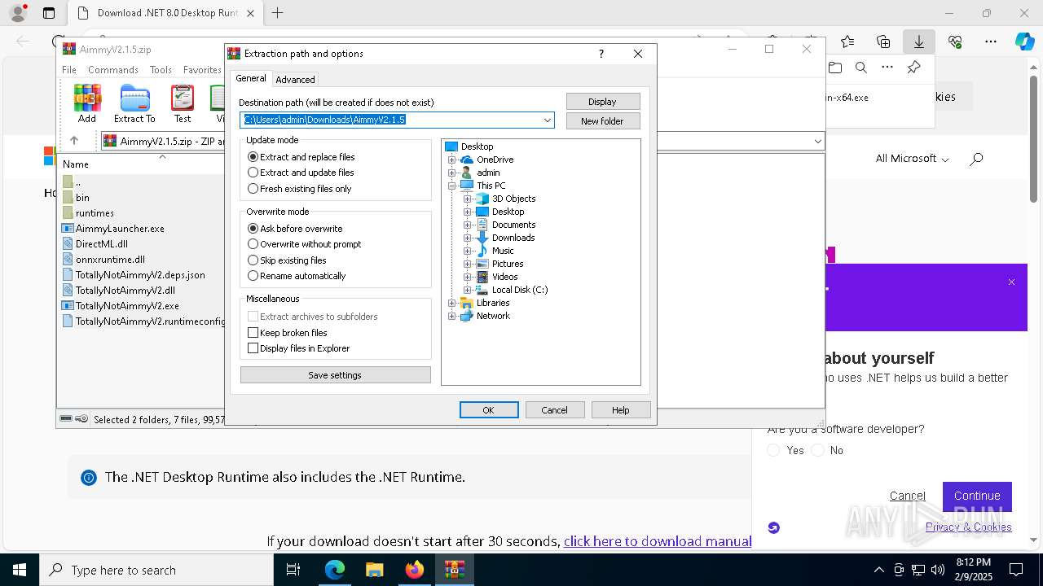
Task: Switch to the General tab
Action: click(x=251, y=78)
